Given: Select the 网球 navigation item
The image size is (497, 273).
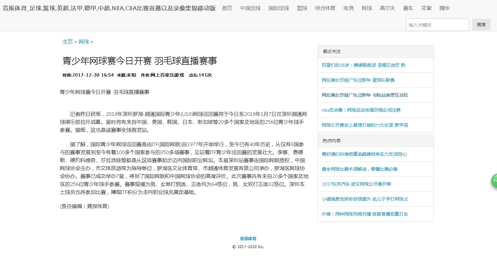Looking at the screenshot, I should (367, 8).
